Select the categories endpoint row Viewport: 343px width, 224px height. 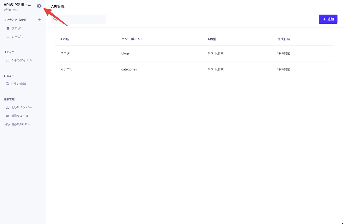pos(129,69)
